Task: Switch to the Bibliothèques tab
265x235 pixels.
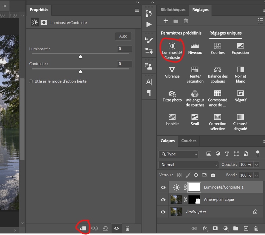Action: (173, 10)
